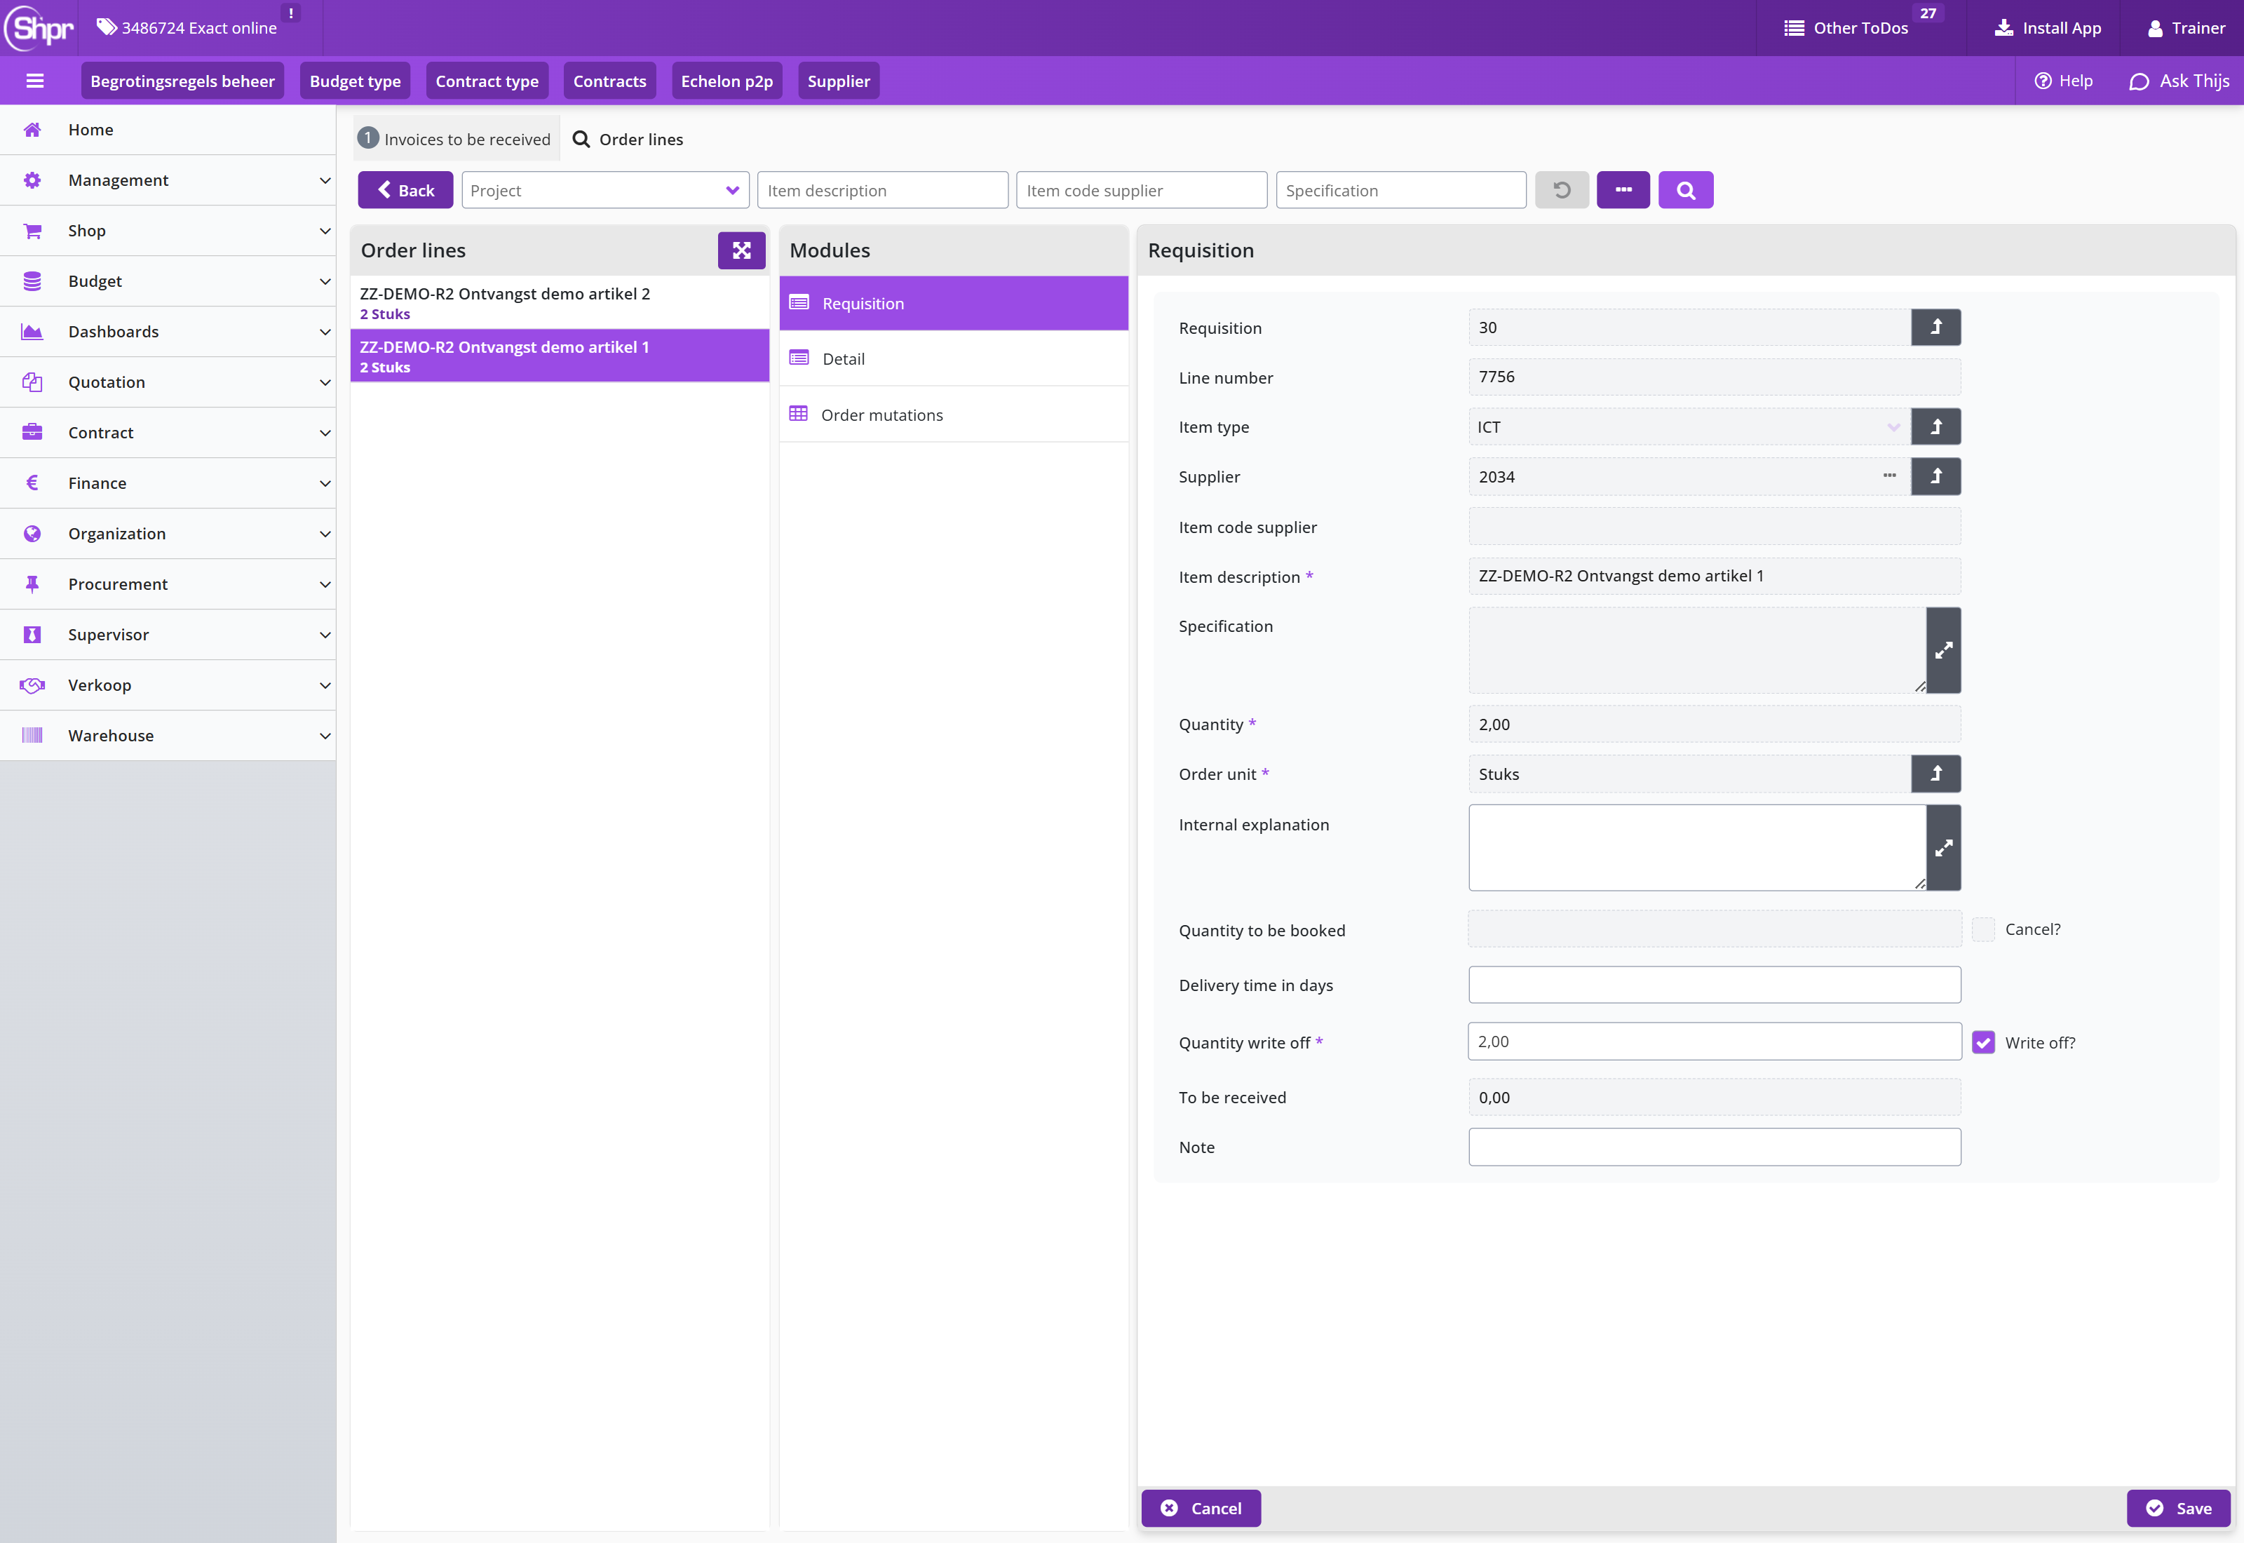This screenshot has height=1543, width=2244.
Task: Expand the Procurement sidebar menu
Action: click(168, 584)
